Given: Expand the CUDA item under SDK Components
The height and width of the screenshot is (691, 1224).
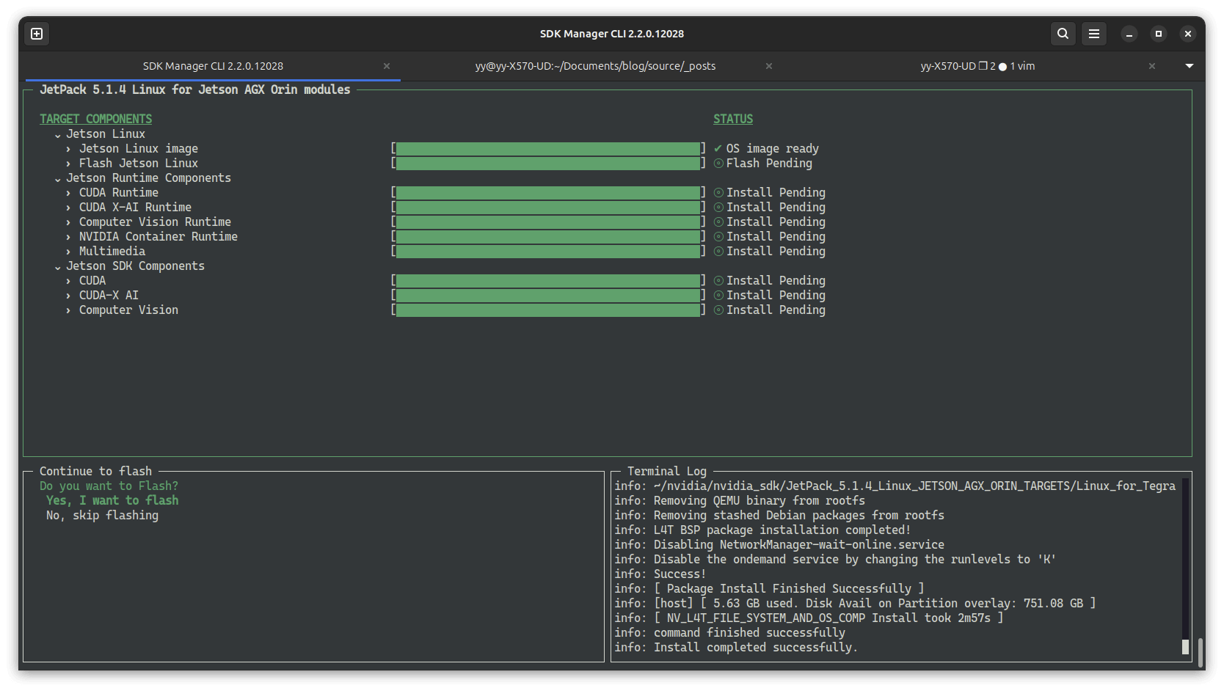Looking at the screenshot, I should click(x=68, y=281).
